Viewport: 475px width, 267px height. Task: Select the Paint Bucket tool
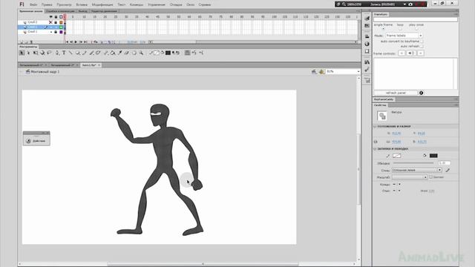click(113, 53)
